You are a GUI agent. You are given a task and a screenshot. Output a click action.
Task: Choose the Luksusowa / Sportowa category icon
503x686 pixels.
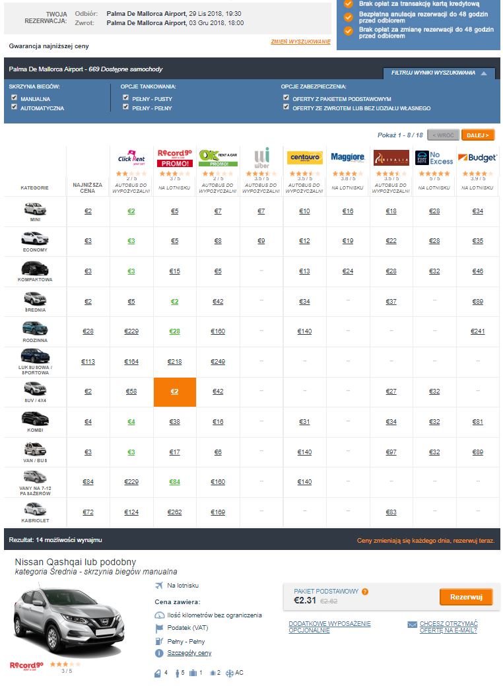tap(35, 356)
